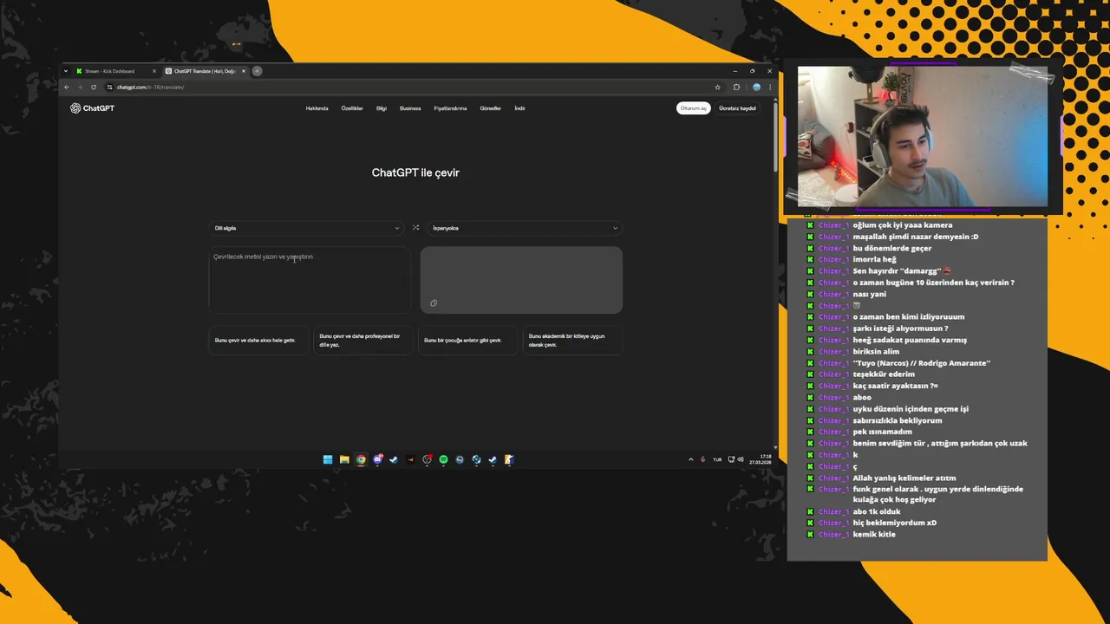1110x624 pixels.
Task: Click chat message 'hiç beklemiyordum xD'
Action: pos(894,523)
